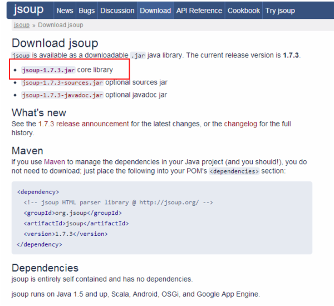Go to the Bugs nav item
This screenshot has height=306, width=334.
point(86,11)
